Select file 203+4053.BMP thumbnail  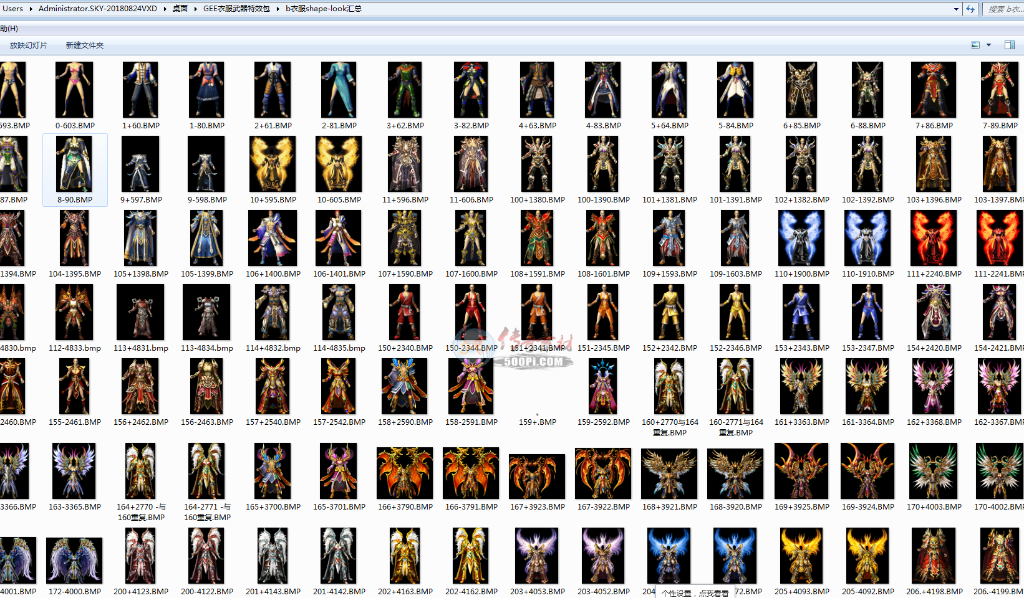(537, 556)
